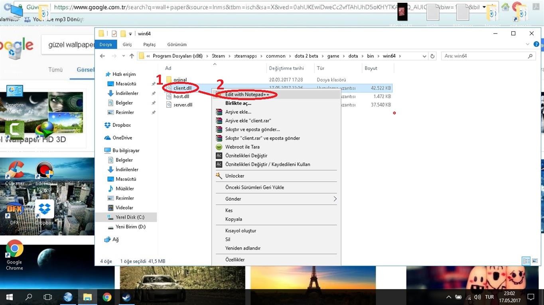This screenshot has width=544, height=305.
Task: Open Videolar in navigation pane
Action: point(124,208)
